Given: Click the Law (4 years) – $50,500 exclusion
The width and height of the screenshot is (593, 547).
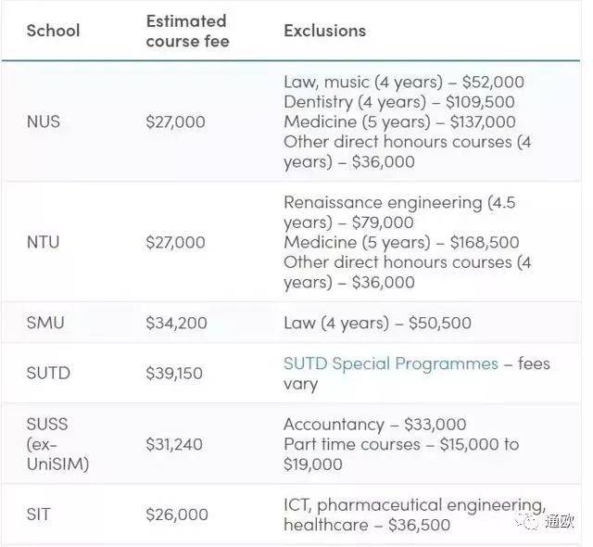Looking at the screenshot, I should coord(377,324).
